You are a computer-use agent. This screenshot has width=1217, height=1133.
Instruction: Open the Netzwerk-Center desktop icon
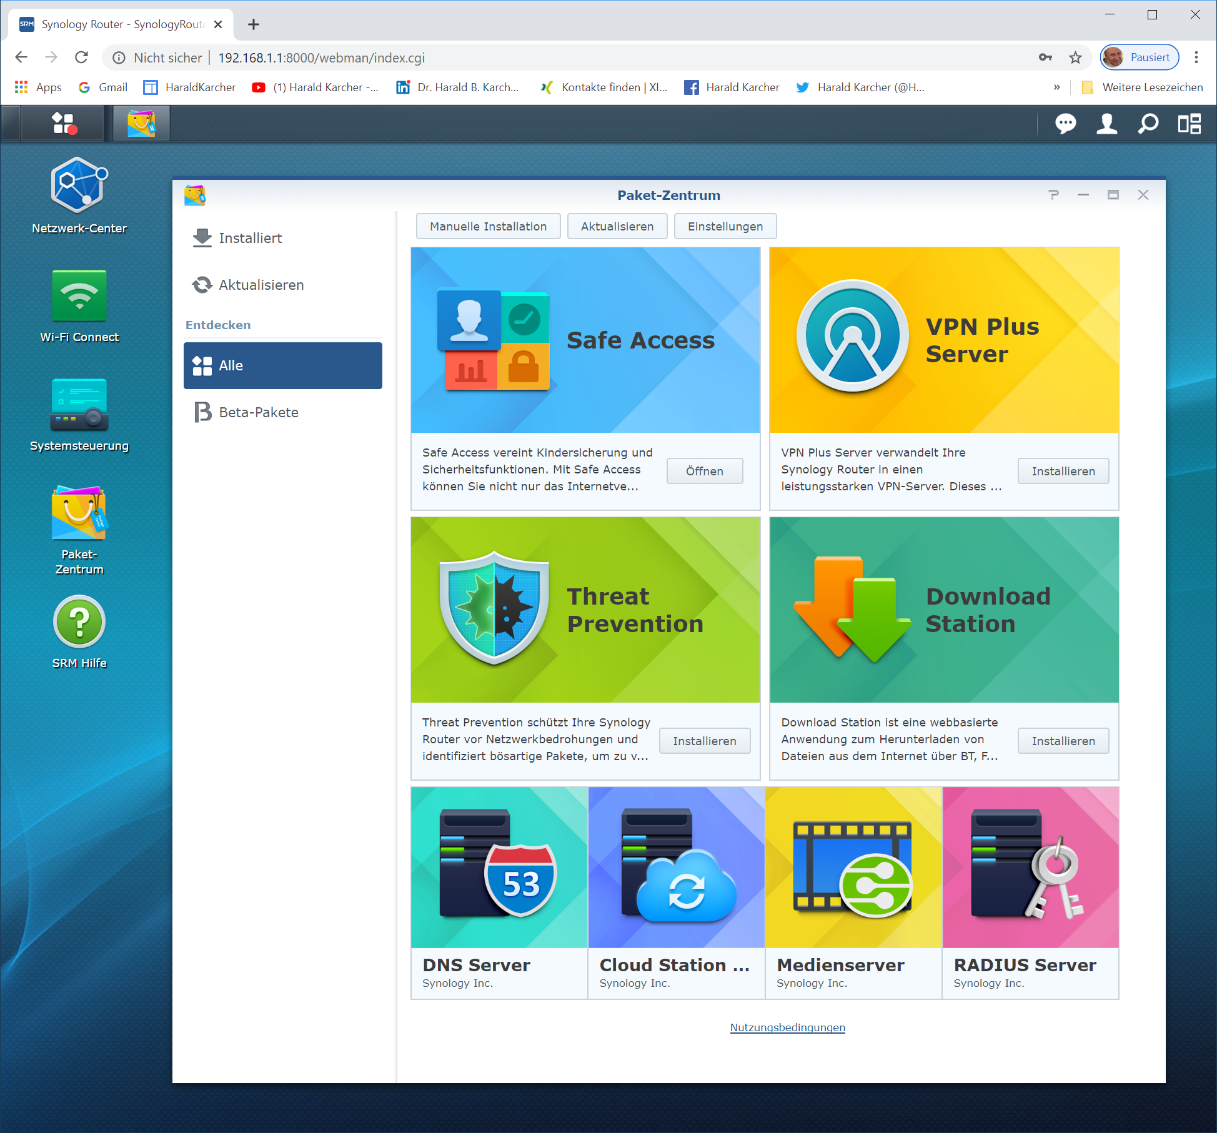click(x=79, y=186)
